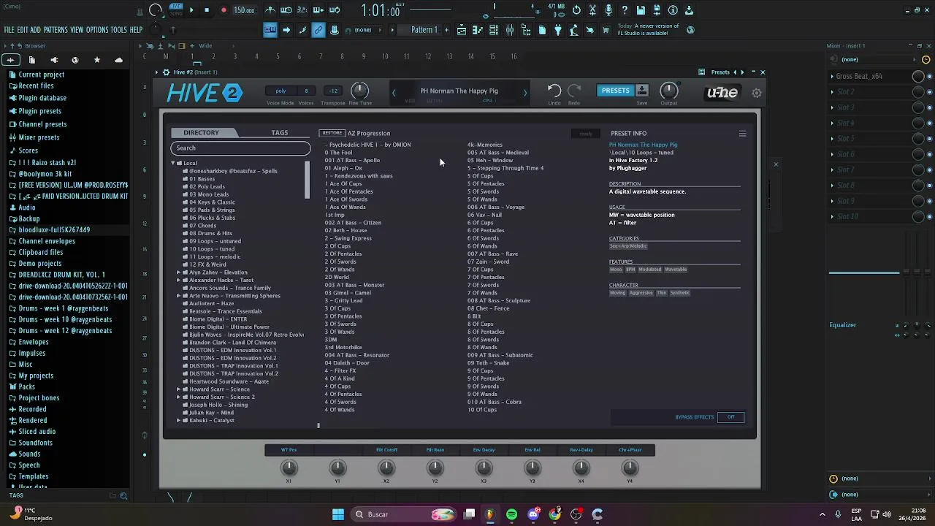The width and height of the screenshot is (935, 526).
Task: Open the Voice Mode poly selector
Action: coord(280,91)
